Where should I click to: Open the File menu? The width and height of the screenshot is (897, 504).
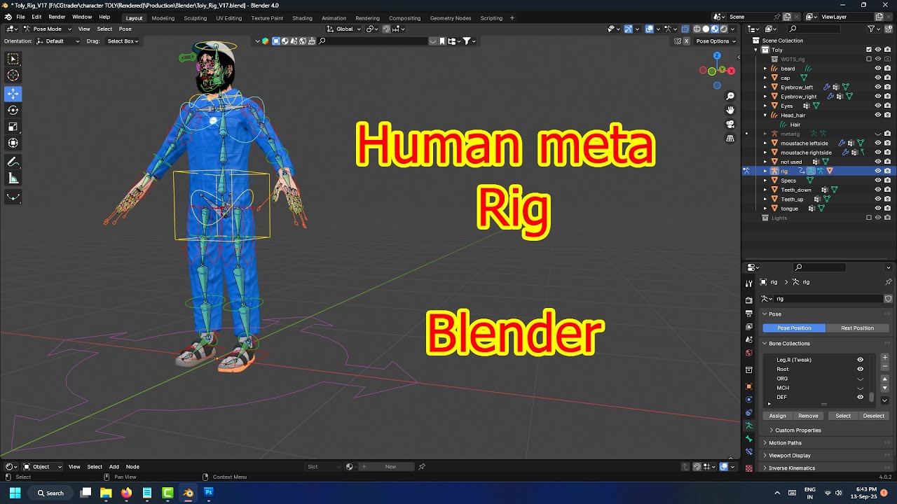(x=20, y=17)
